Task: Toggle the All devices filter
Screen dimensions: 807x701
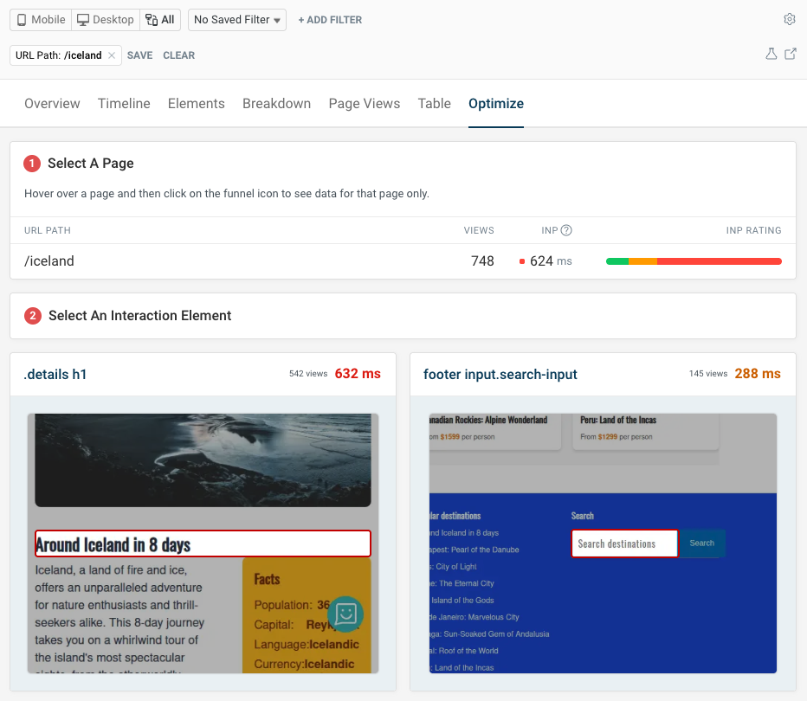Action: coord(159,18)
